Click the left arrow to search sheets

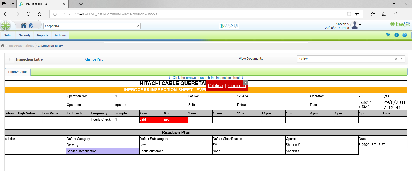tap(169, 78)
